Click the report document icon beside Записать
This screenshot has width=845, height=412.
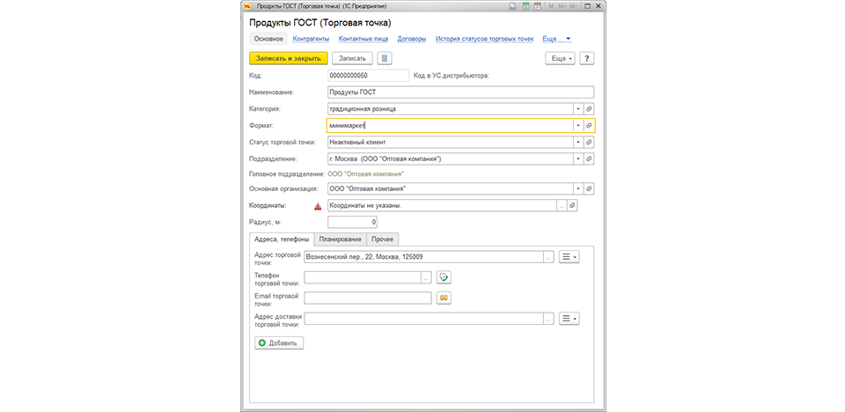tap(385, 58)
